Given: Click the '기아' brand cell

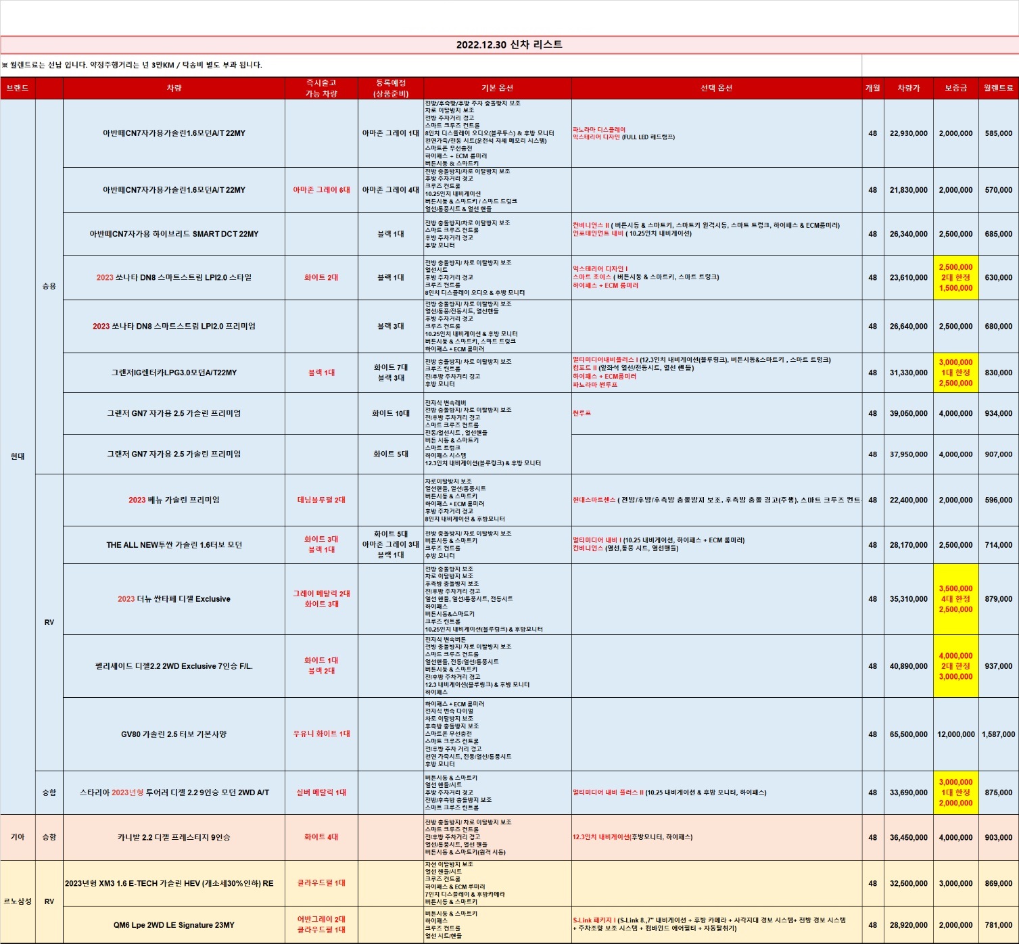Looking at the screenshot, I should pos(18,837).
